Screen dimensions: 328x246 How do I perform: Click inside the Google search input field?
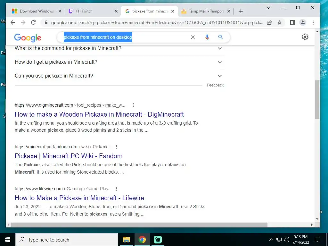click(x=126, y=37)
